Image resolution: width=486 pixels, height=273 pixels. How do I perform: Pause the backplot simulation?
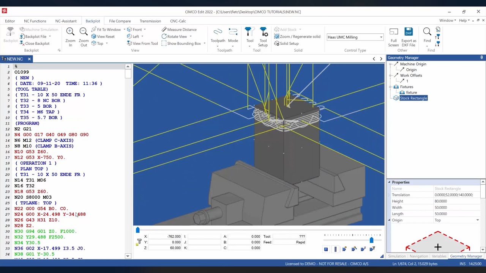pos(335,249)
